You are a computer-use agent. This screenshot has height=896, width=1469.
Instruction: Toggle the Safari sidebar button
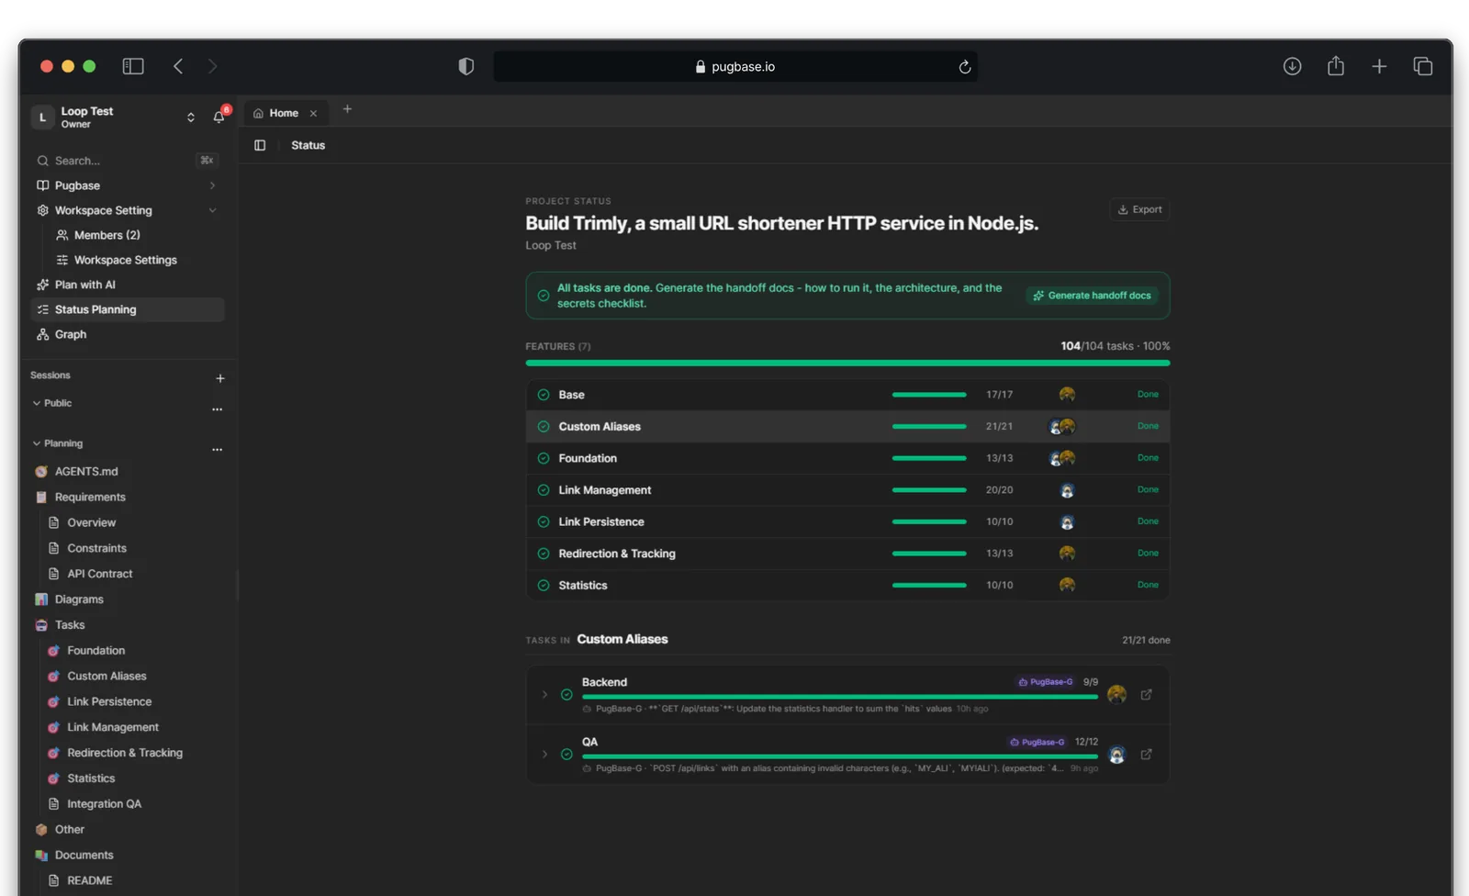(133, 66)
